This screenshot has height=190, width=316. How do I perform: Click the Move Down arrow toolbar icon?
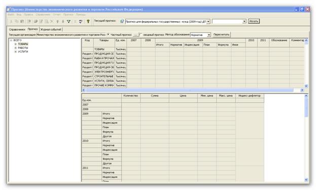pos(63,21)
